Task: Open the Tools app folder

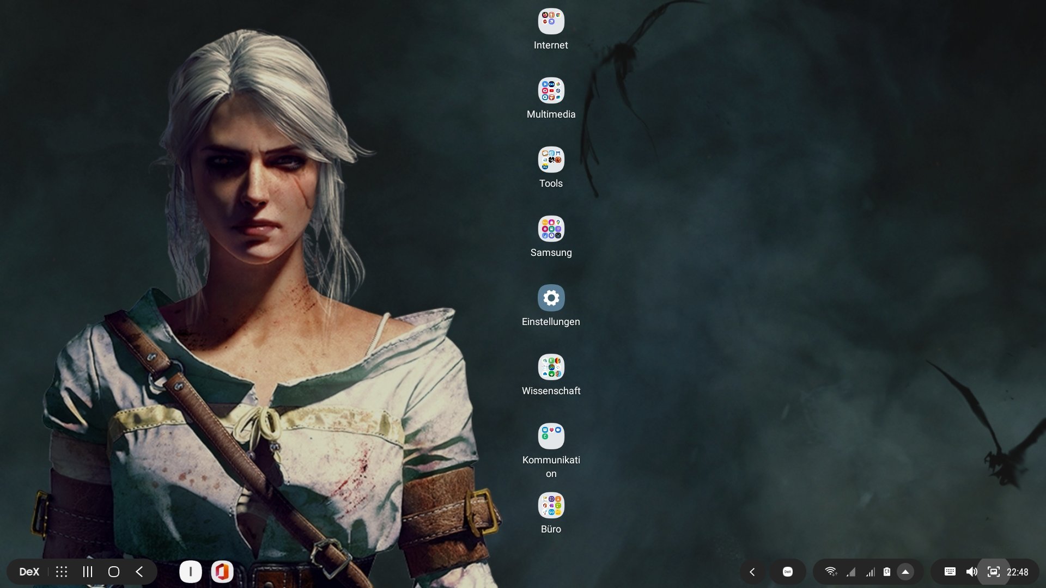Action: point(551,160)
